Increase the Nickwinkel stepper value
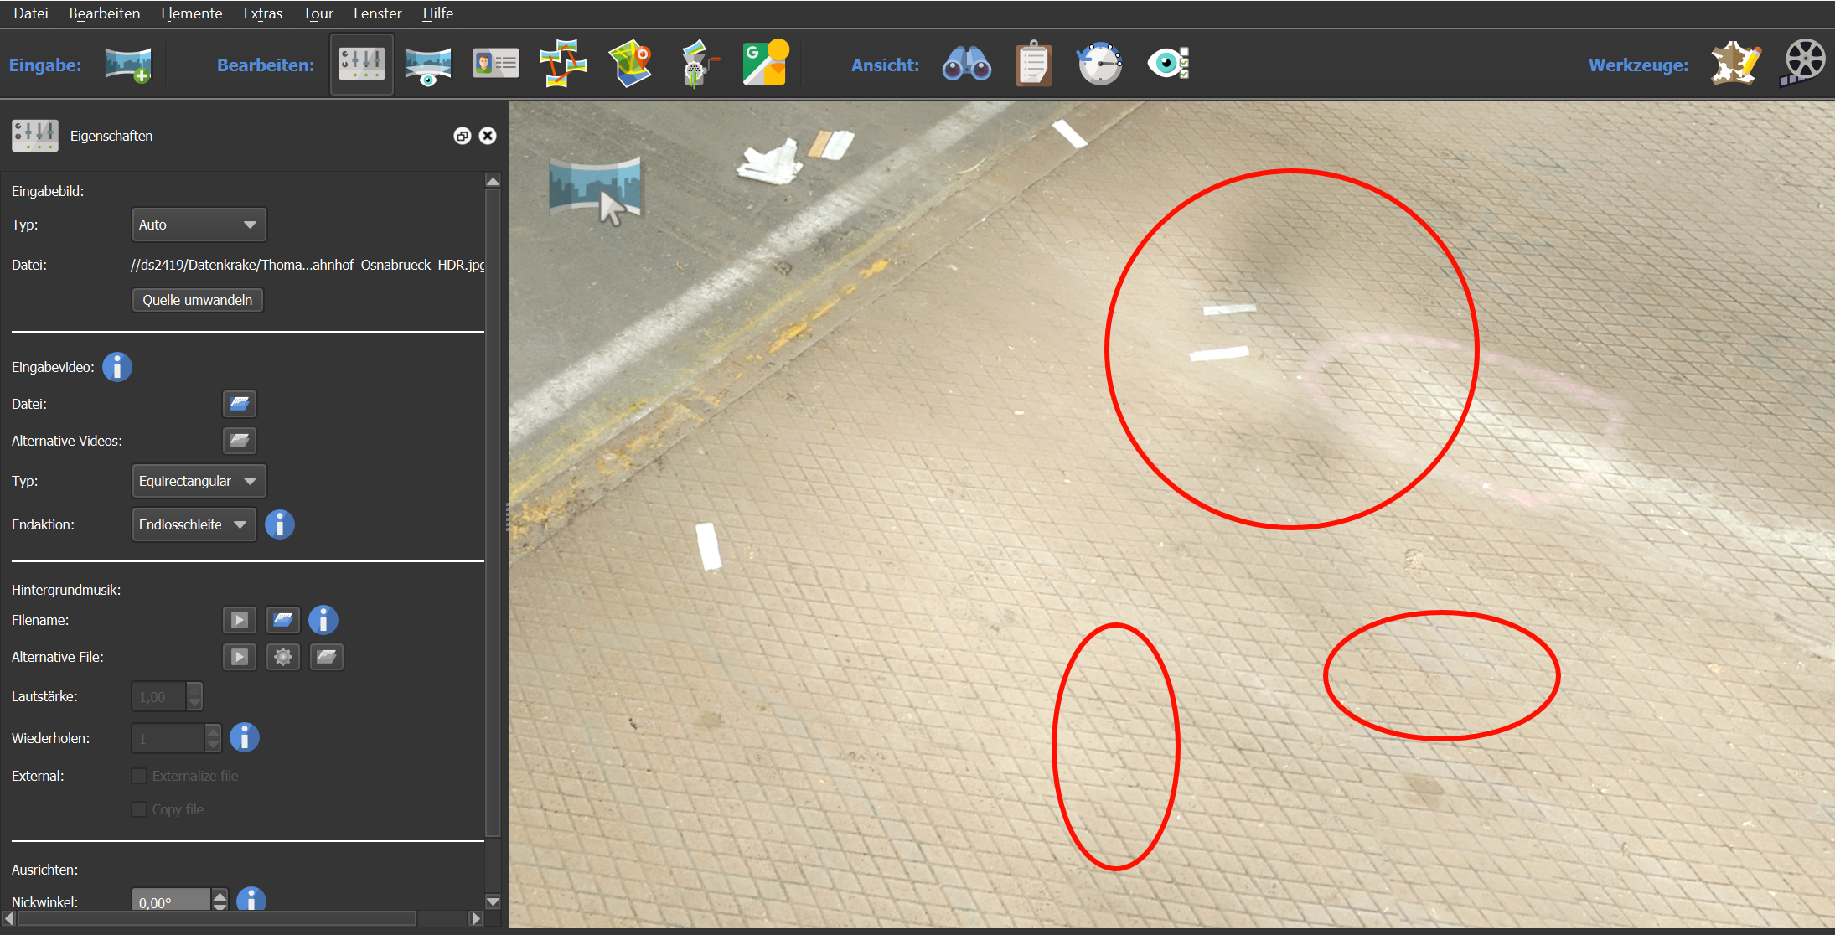Image resolution: width=1835 pixels, height=935 pixels. [220, 896]
